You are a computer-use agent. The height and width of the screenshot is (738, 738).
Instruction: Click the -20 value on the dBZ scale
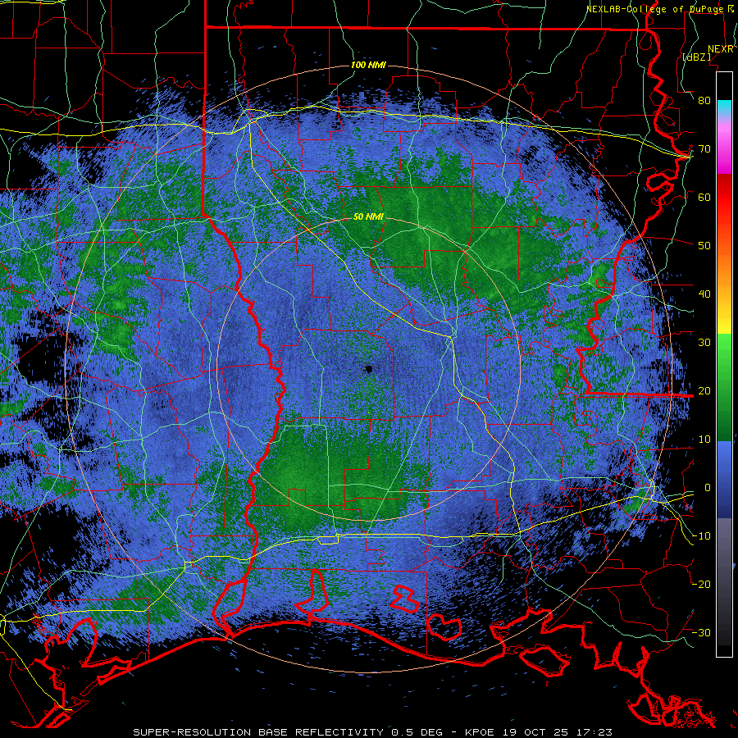coord(701,584)
